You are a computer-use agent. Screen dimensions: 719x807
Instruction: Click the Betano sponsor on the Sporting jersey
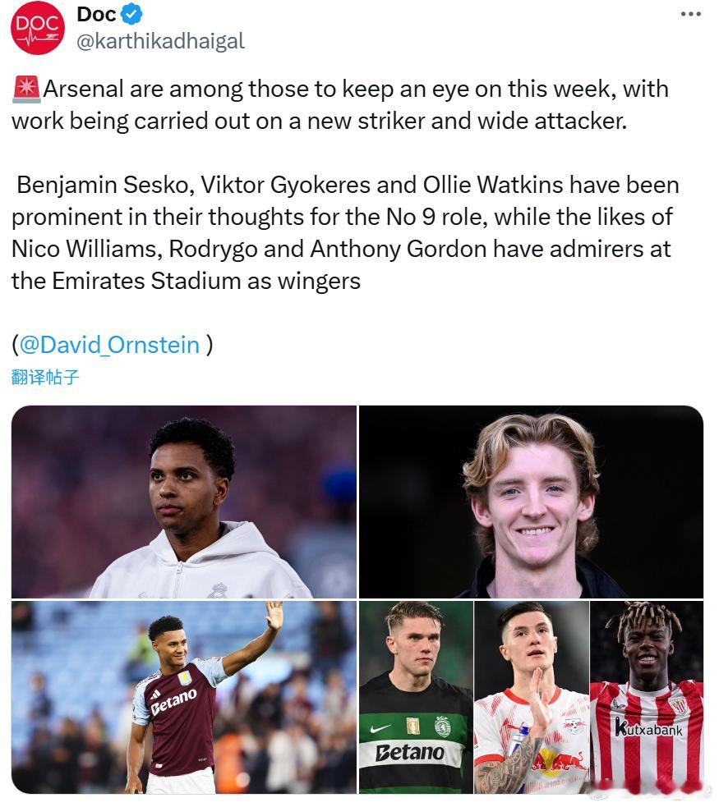click(410, 753)
